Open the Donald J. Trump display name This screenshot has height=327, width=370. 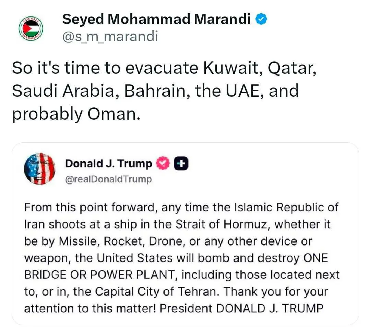(109, 163)
